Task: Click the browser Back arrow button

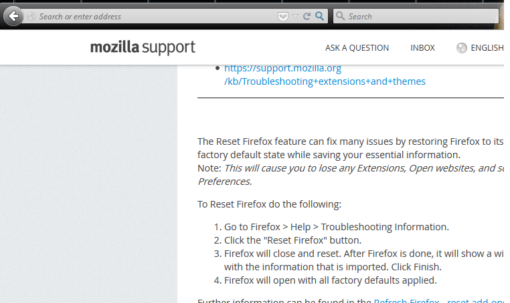Action: click(13, 16)
